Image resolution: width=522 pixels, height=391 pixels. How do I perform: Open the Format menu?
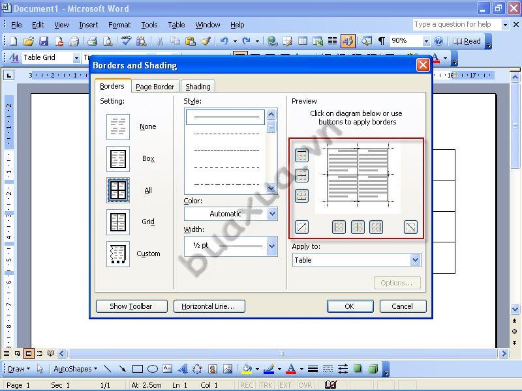pos(119,25)
